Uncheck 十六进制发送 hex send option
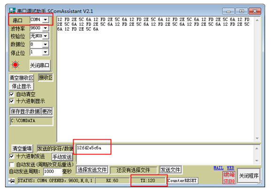The image size is (274, 191). click(12, 156)
